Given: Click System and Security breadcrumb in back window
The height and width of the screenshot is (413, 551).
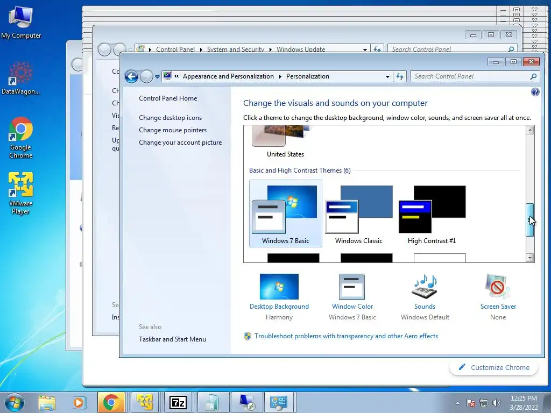Looking at the screenshot, I should (x=236, y=49).
